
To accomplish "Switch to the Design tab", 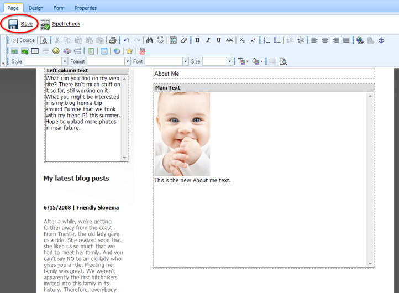I will pyautogui.click(x=36, y=8).
